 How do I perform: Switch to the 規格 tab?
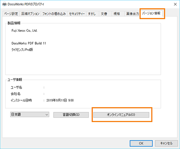pos(118,13)
